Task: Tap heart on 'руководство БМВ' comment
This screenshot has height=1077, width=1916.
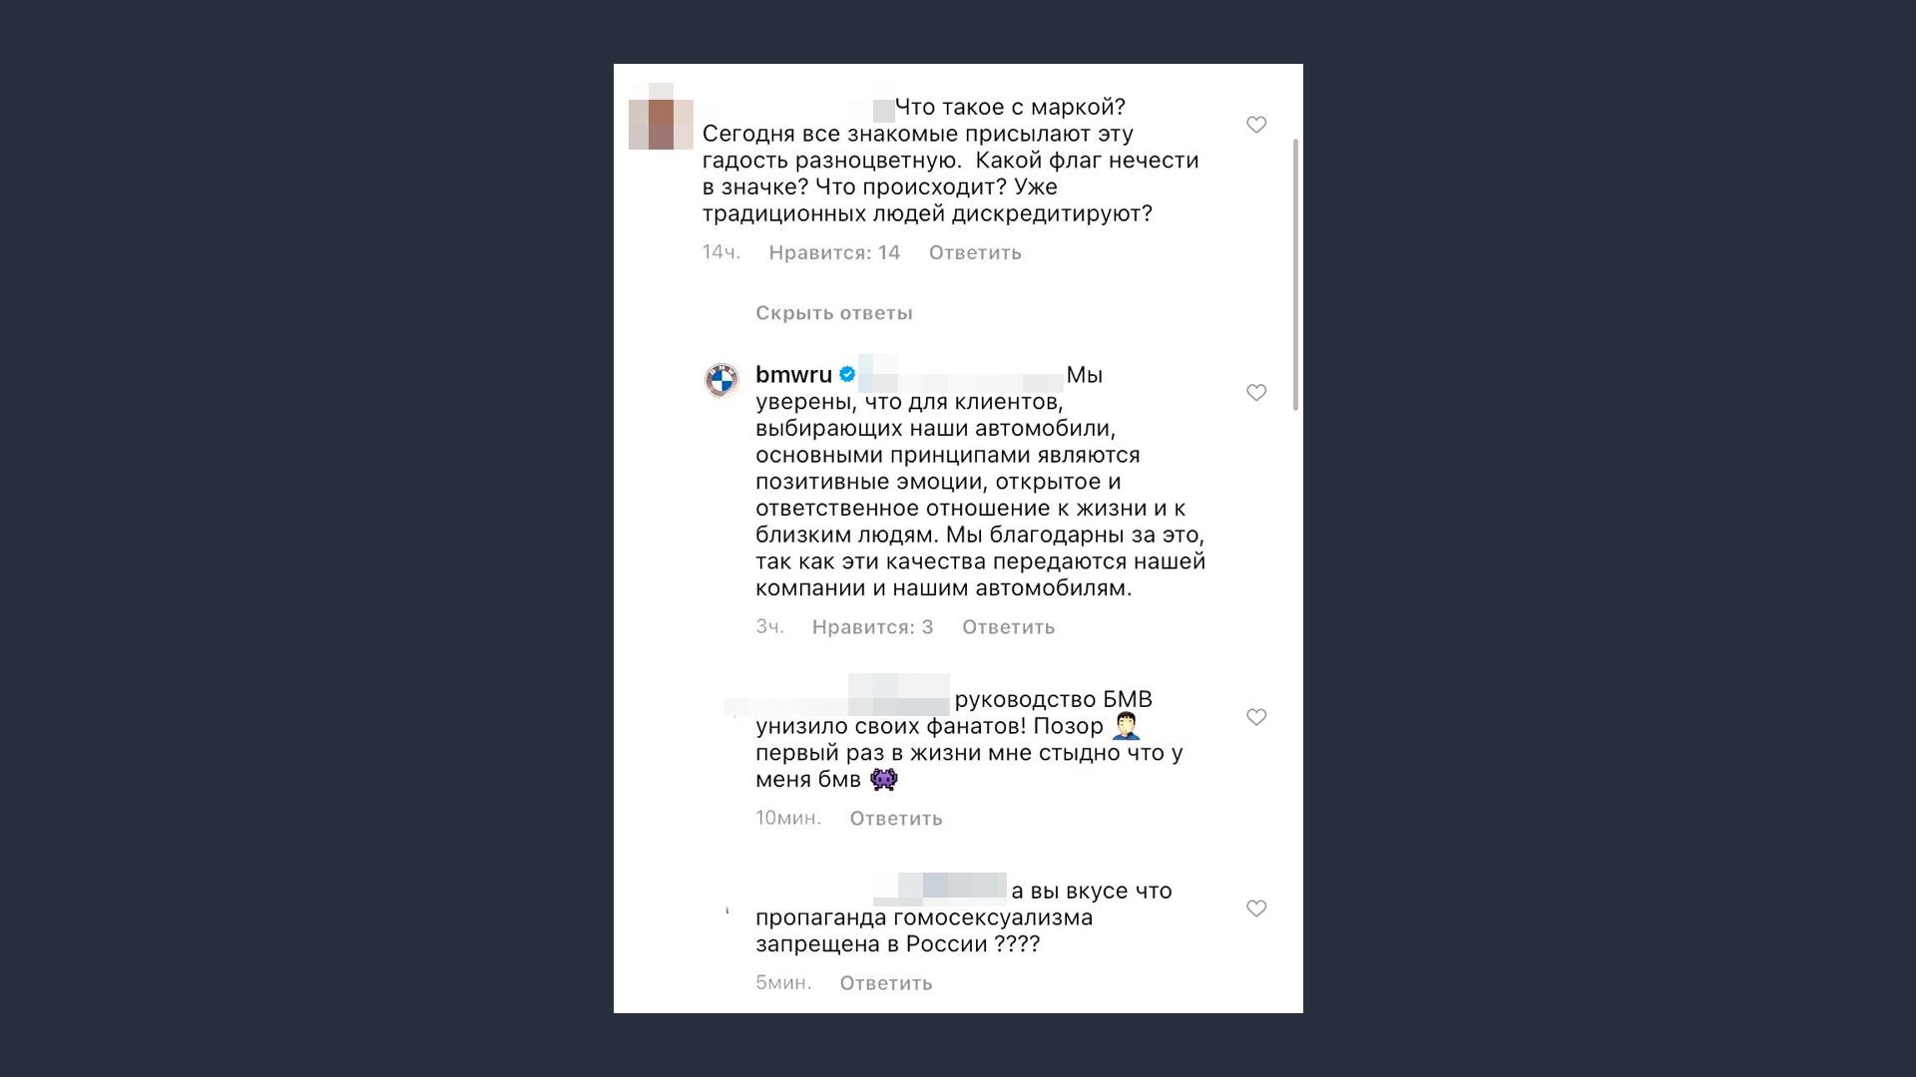Action: click(1256, 717)
